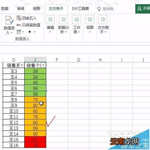Click cell containing 王11
Image resolution: width=150 pixels, height=150 pixels.
pyautogui.click(x=14, y=117)
